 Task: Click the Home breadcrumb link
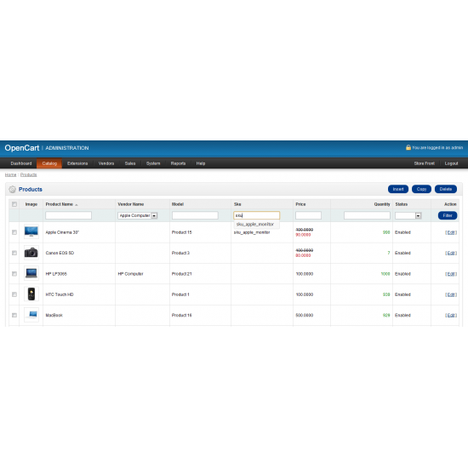click(x=10, y=174)
